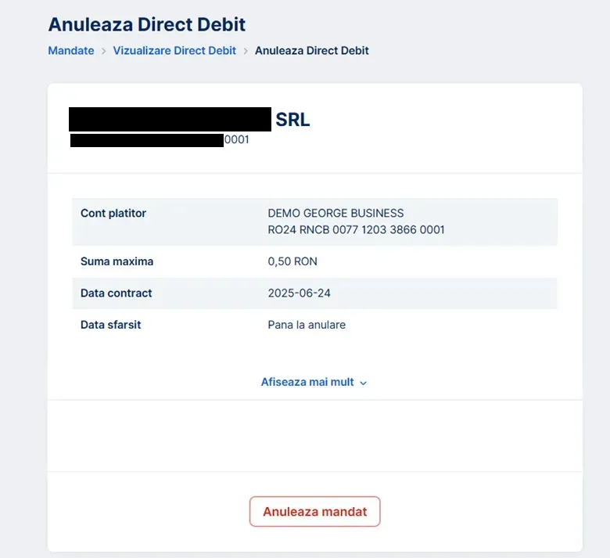The height and width of the screenshot is (558, 610).
Task: Click the down chevron beside Afiseaza mai mult
Action: click(363, 383)
